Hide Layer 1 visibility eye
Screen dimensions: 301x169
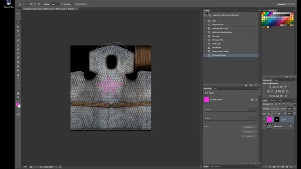coord(264,120)
